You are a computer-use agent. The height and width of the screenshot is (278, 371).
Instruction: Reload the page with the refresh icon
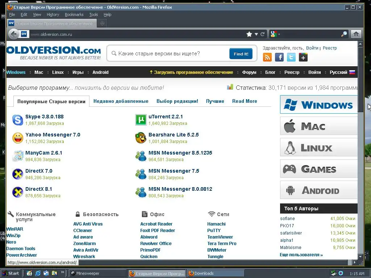coord(262,34)
